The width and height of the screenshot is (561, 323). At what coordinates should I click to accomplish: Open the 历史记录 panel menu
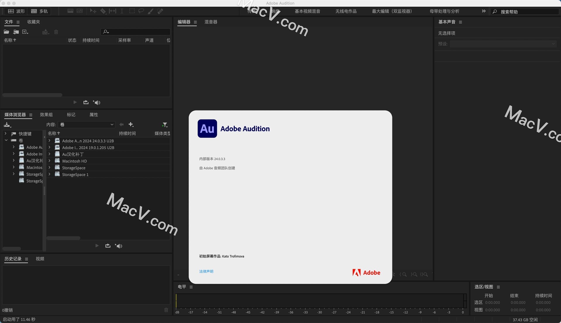click(x=27, y=259)
